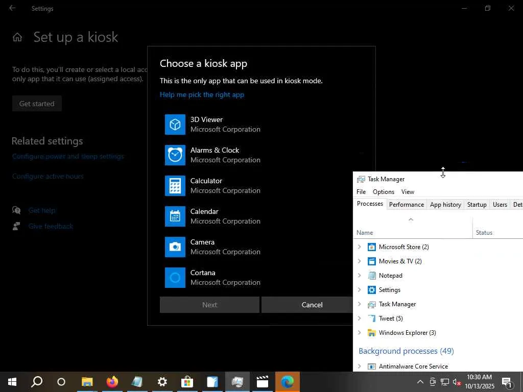The width and height of the screenshot is (523, 392).
Task: Pick the Cortana app icon
Action: (175, 278)
